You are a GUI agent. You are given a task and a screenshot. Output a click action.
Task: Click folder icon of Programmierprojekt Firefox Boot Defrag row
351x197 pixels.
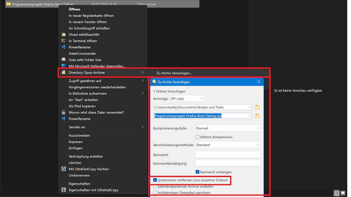(x=8, y=4)
